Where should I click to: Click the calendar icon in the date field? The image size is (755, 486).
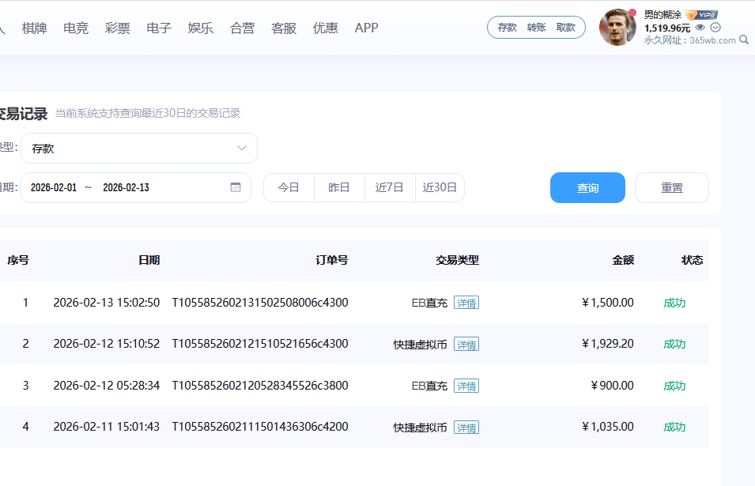tap(235, 187)
